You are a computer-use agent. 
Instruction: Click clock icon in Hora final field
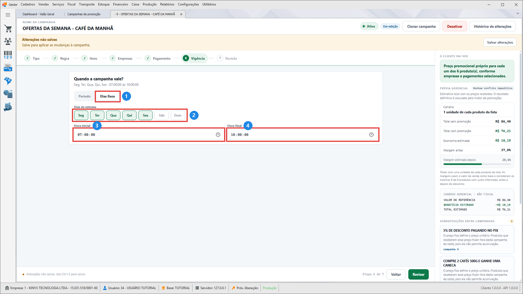coord(371,135)
